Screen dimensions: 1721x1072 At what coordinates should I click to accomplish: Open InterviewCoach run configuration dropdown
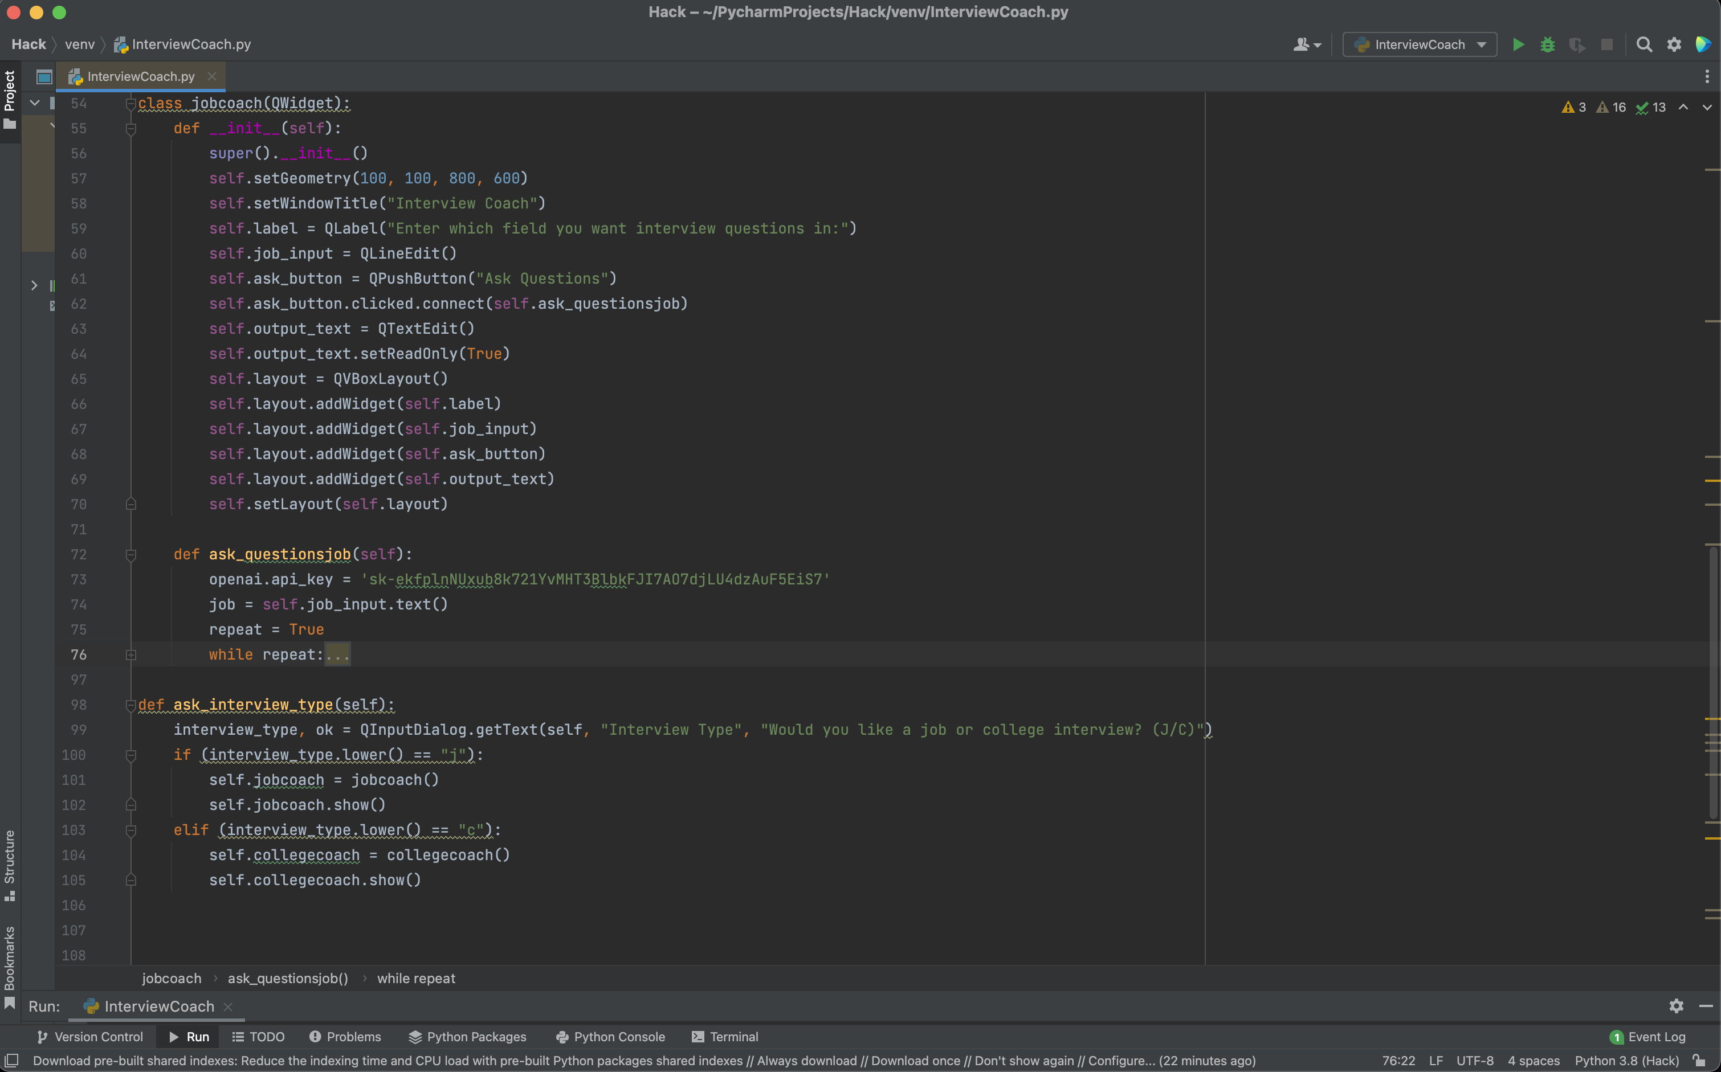pos(1419,44)
